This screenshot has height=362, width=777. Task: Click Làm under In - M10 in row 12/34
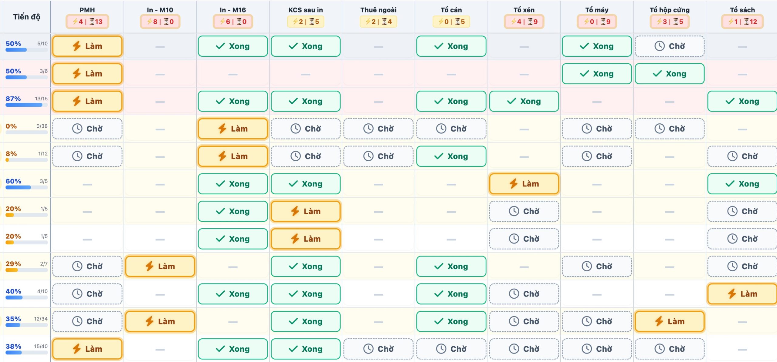(160, 321)
